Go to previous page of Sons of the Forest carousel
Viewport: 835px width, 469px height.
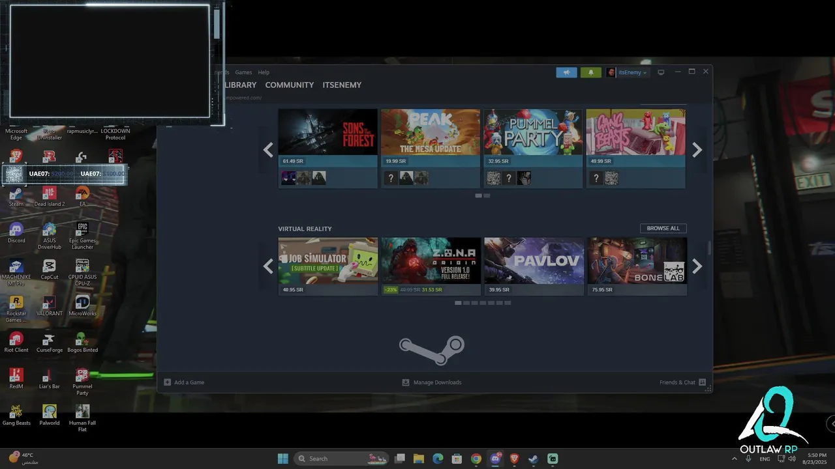pos(268,150)
